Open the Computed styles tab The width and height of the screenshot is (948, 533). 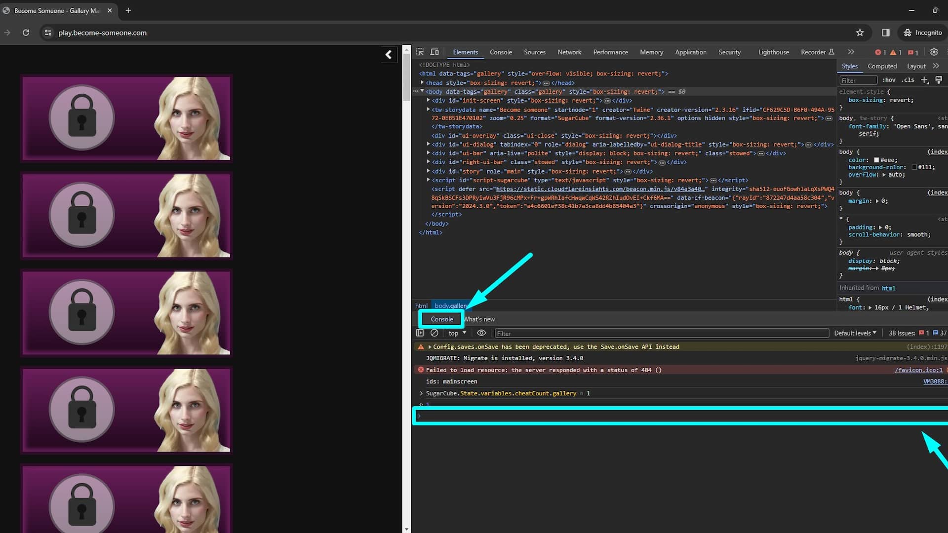point(882,66)
